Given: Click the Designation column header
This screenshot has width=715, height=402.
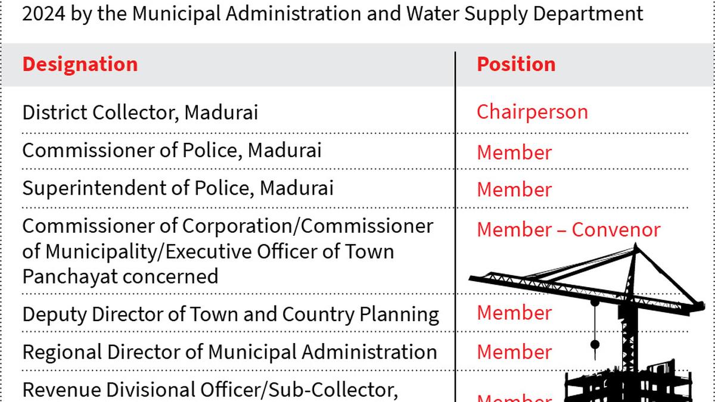Looking at the screenshot, I should point(80,64).
